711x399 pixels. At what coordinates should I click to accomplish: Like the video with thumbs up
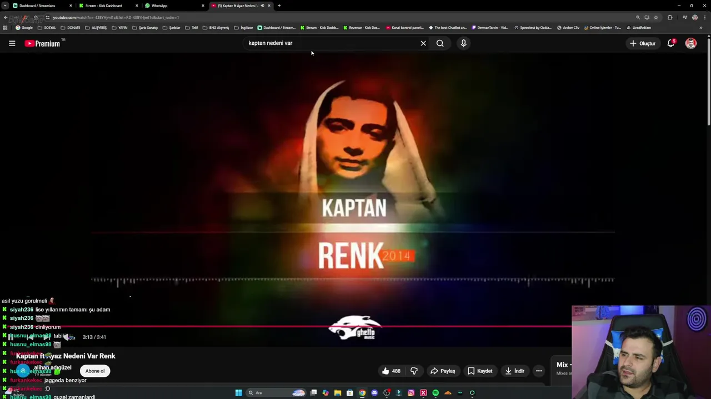[x=391, y=371]
